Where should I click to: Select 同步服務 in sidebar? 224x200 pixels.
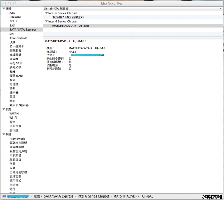click(15, 155)
